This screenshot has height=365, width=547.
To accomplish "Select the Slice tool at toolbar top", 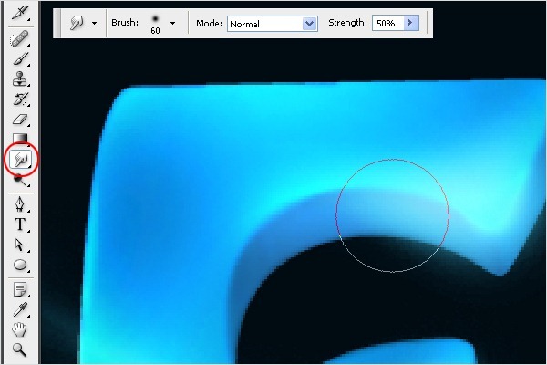I will click(x=20, y=14).
